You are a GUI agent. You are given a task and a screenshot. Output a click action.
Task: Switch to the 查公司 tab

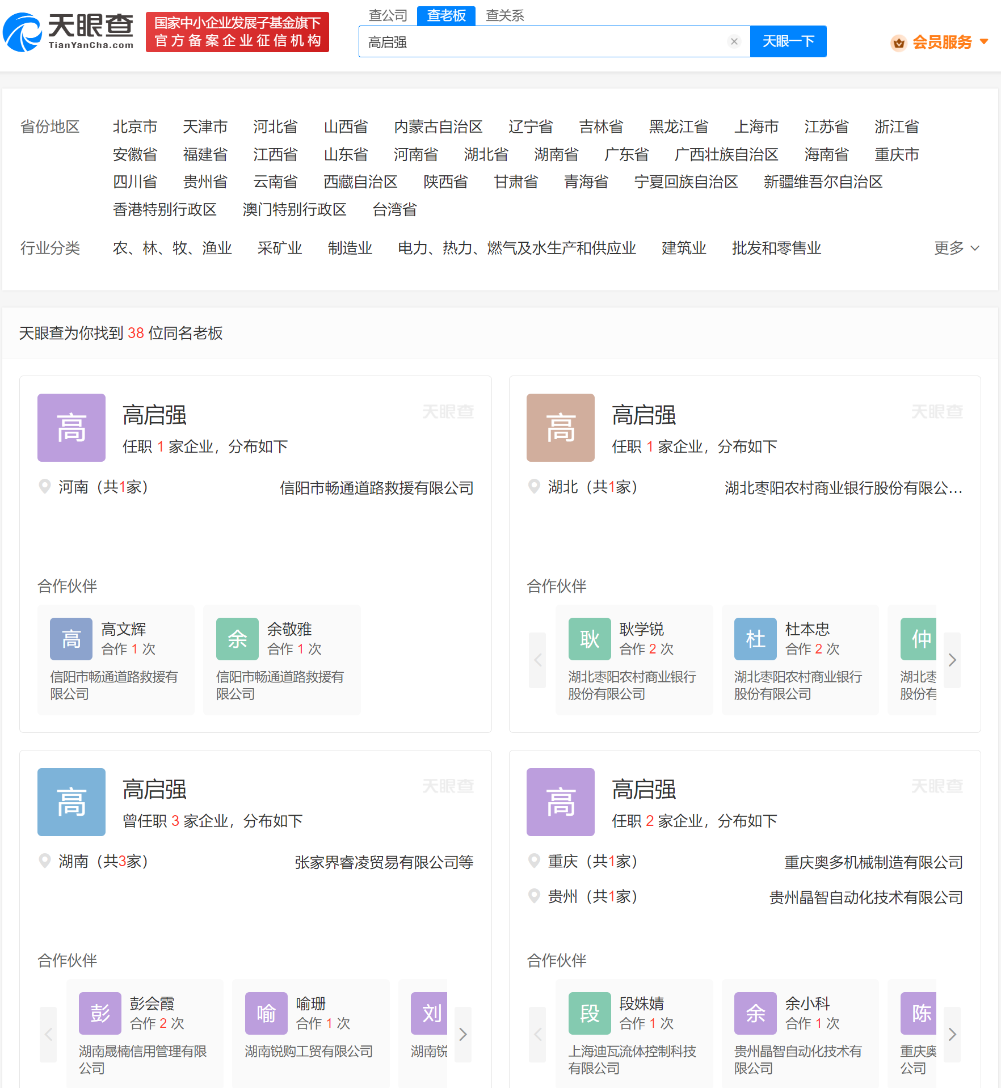point(388,15)
